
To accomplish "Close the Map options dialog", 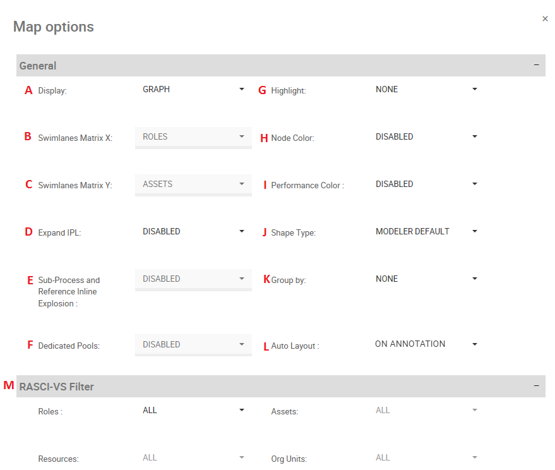I will click(545, 19).
